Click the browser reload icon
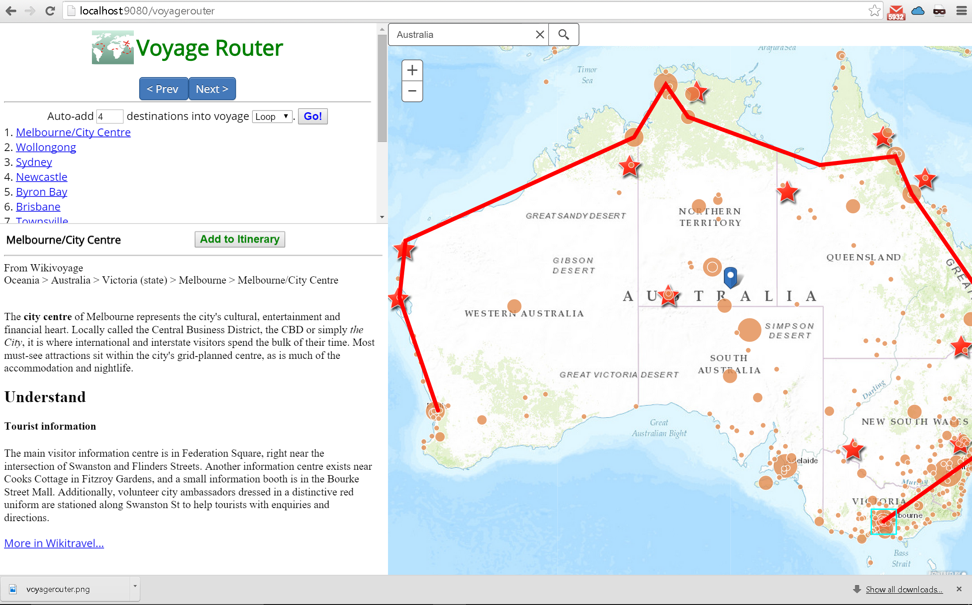972x605 pixels. point(50,11)
